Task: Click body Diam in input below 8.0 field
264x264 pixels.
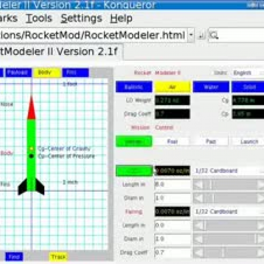Action: tap(173, 198)
